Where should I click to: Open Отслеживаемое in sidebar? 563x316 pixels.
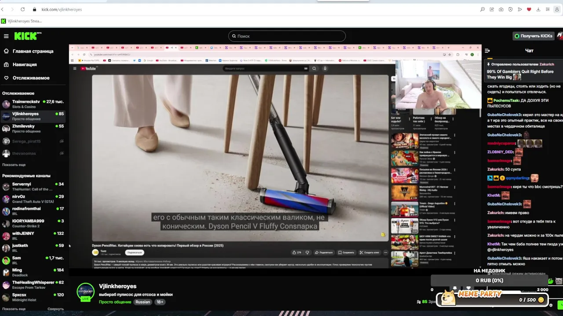pyautogui.click(x=31, y=78)
